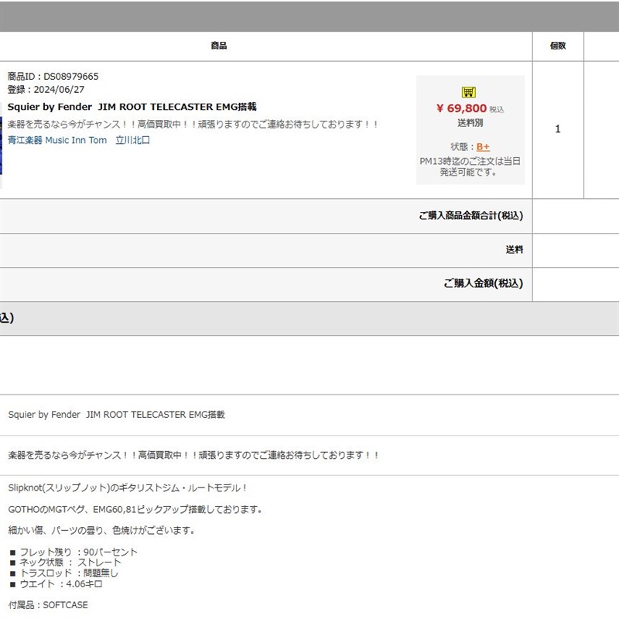
Task: Click the GOTHOのMGTペグ、EMG60,81 line
Action: (135, 509)
